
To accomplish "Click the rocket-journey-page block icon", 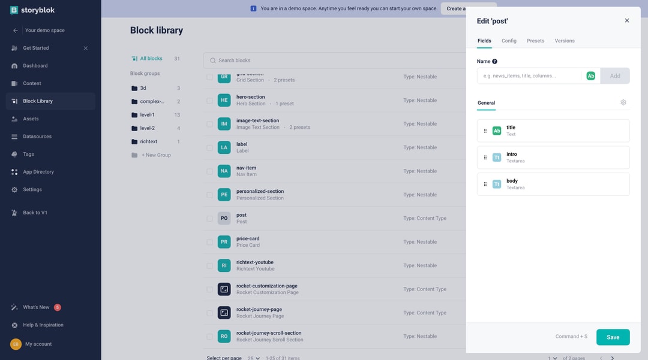I will (x=224, y=313).
